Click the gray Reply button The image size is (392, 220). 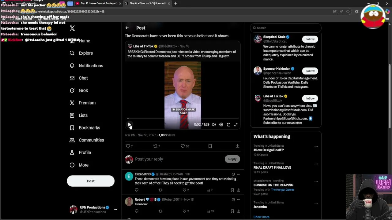click(232, 159)
